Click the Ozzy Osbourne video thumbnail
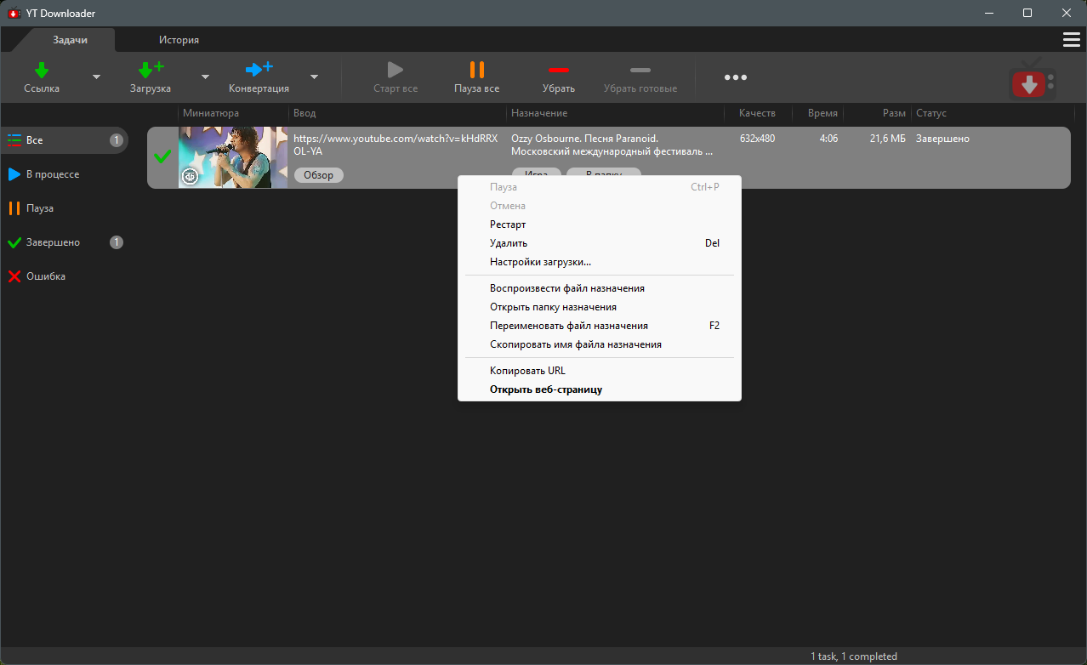This screenshot has width=1087, height=665. pos(233,157)
